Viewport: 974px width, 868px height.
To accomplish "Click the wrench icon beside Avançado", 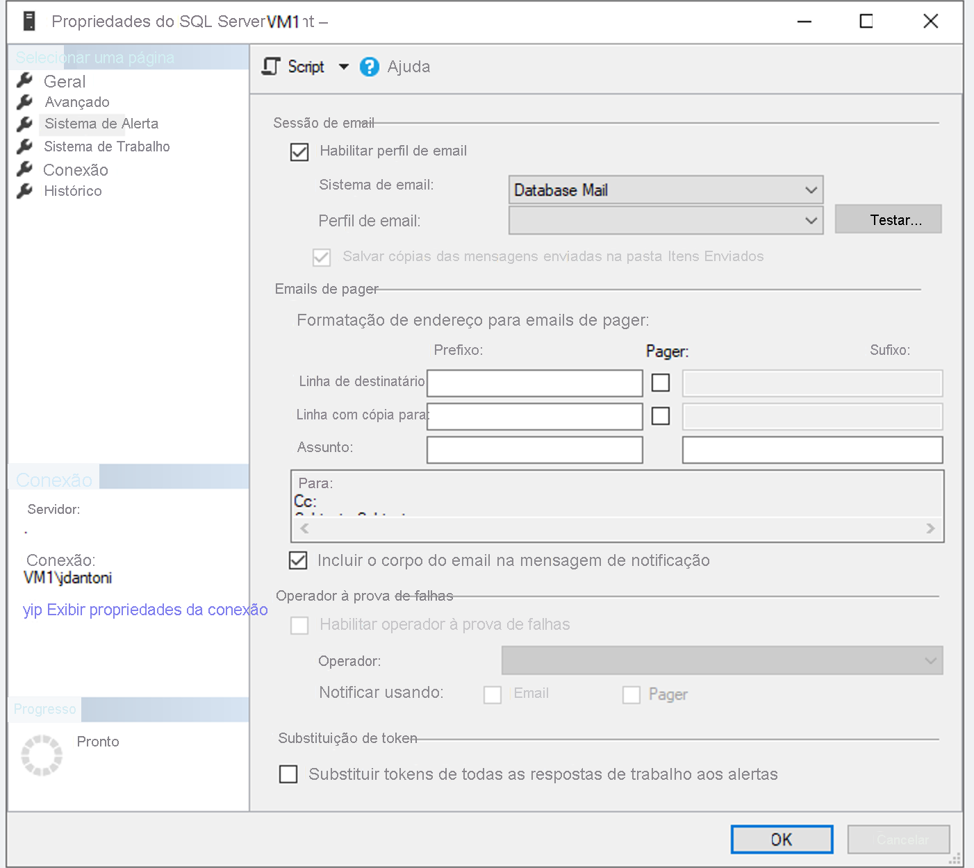I will (25, 101).
